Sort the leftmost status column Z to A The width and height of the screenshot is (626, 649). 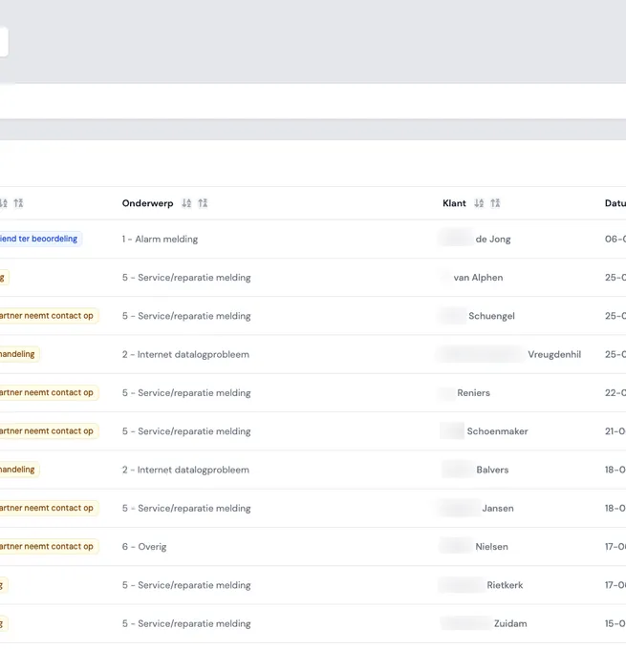point(18,203)
